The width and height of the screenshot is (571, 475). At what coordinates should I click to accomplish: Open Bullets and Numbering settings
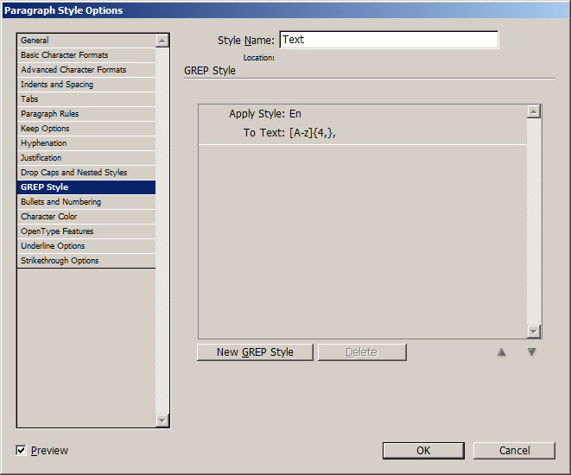pyautogui.click(x=86, y=201)
